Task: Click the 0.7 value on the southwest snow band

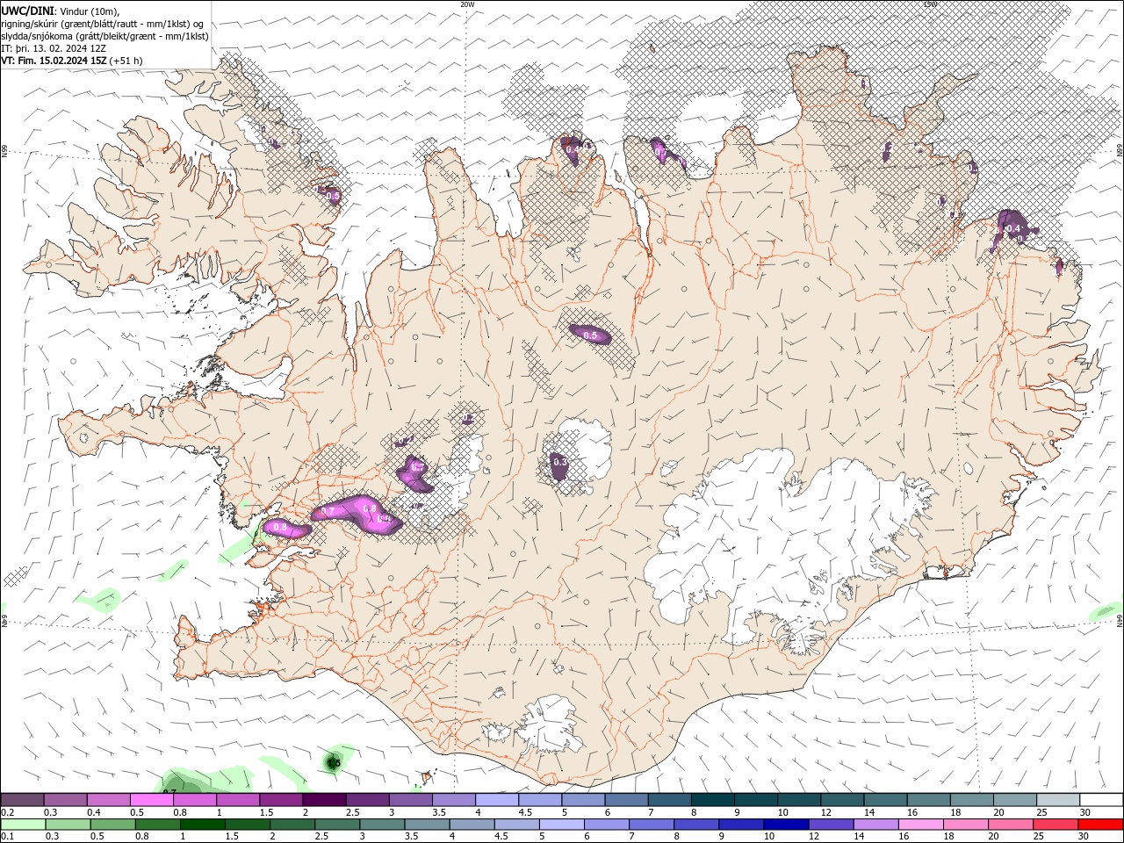Action: [x=328, y=511]
